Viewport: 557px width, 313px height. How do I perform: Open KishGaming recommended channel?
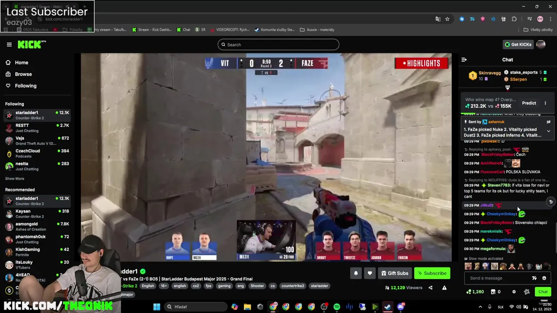(x=37, y=252)
